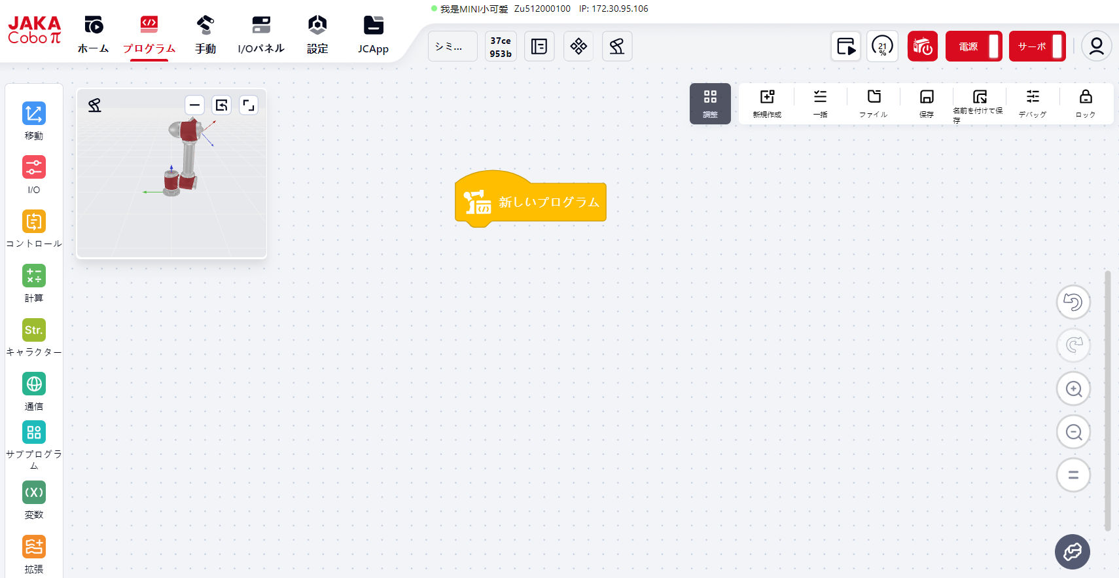Toggle the サーボ servo switch

click(1037, 46)
